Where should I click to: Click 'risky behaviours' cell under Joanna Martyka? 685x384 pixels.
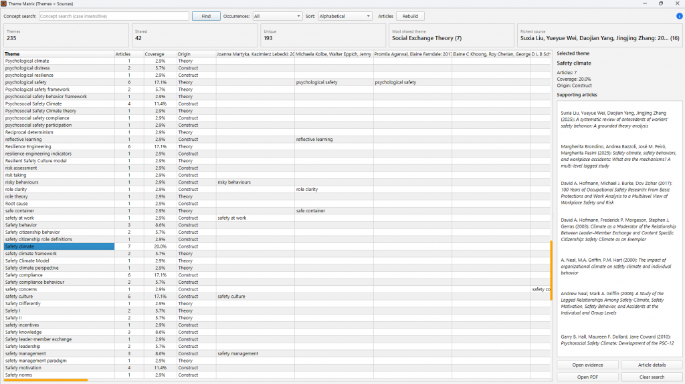click(255, 182)
